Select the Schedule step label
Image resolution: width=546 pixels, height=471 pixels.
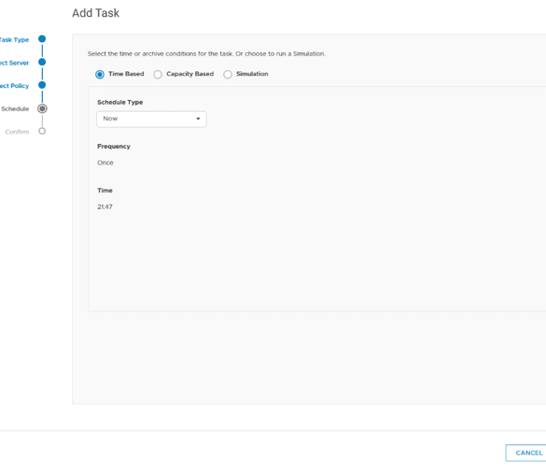coord(15,108)
